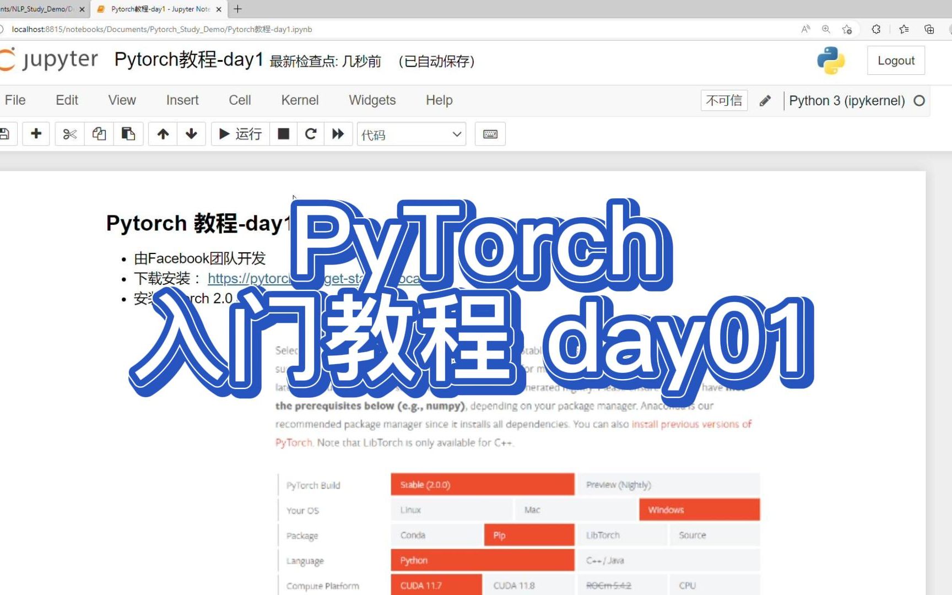Close the Pytorch教程-day1 browser tab
This screenshot has width=952, height=595.
219,9
